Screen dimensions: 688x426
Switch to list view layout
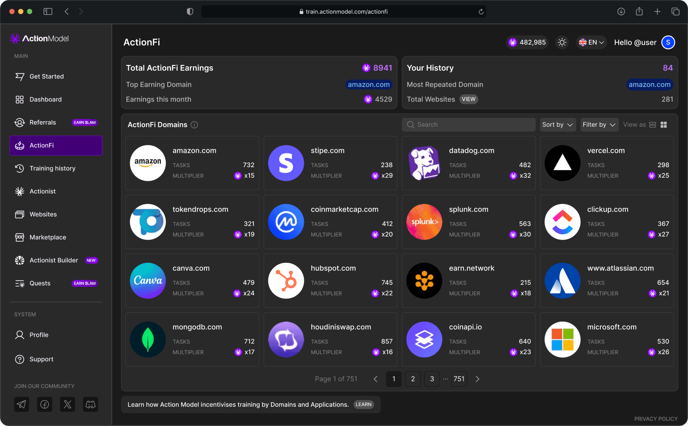(652, 125)
